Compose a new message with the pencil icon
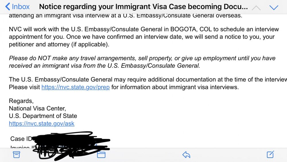This screenshot has width=287, height=162. (270, 155)
